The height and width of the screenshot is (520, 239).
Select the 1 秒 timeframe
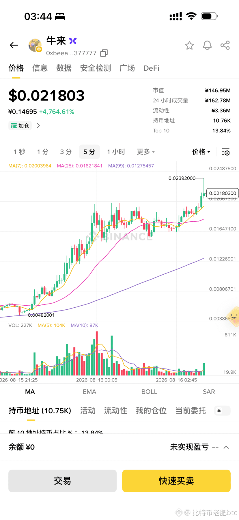coord(20,152)
